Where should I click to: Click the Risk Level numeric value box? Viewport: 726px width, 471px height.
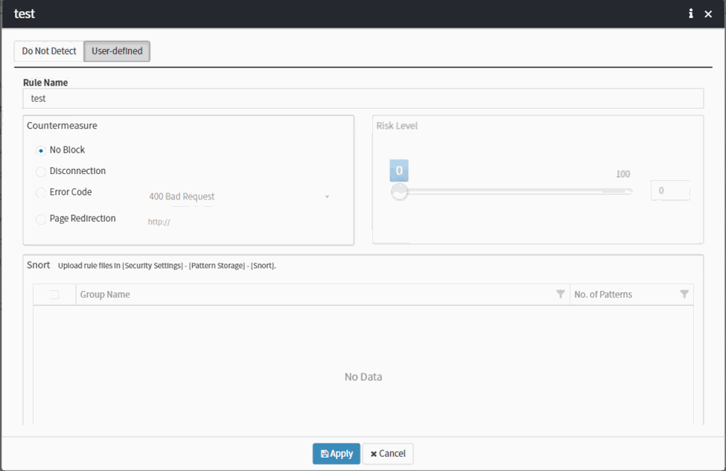click(670, 190)
